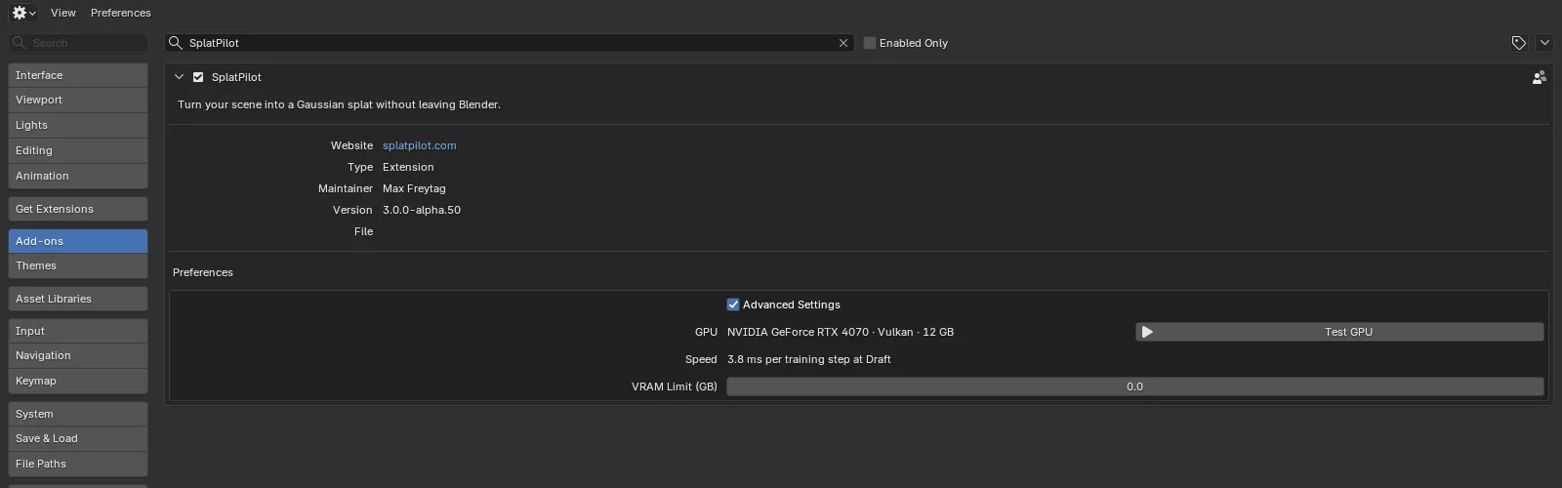
Task: Click the play icon on Test GPU
Action: tap(1147, 332)
